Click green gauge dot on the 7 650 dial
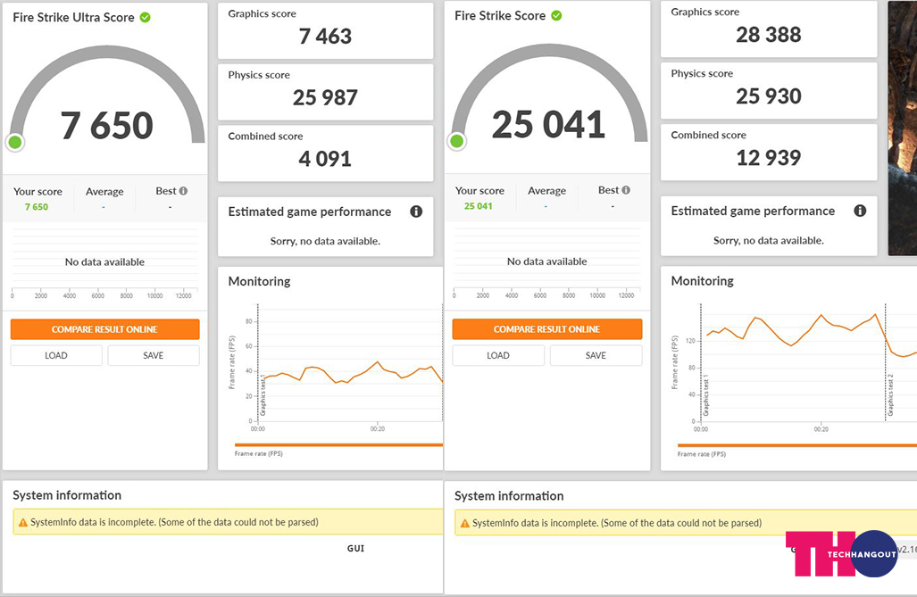917x597 pixels. click(x=15, y=142)
